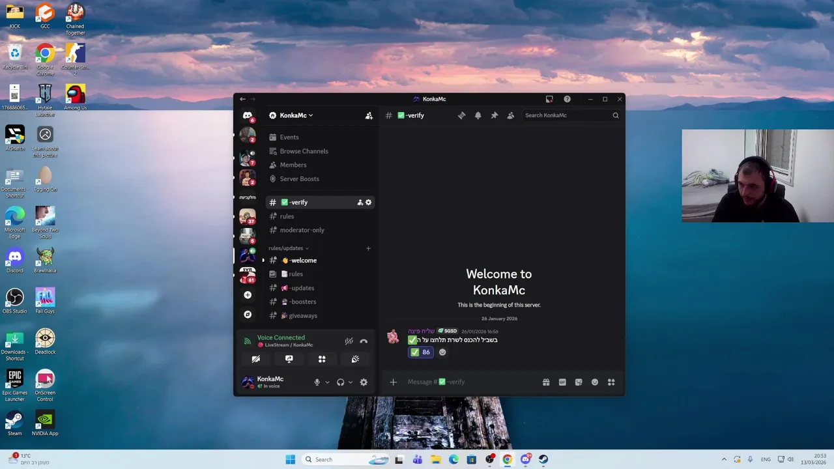Open updates channel

coord(319,288)
